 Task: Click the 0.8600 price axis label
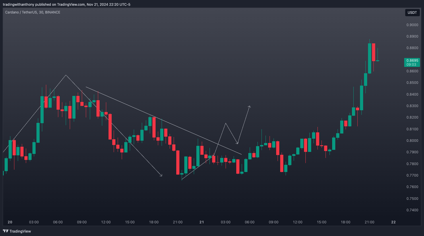412,71
